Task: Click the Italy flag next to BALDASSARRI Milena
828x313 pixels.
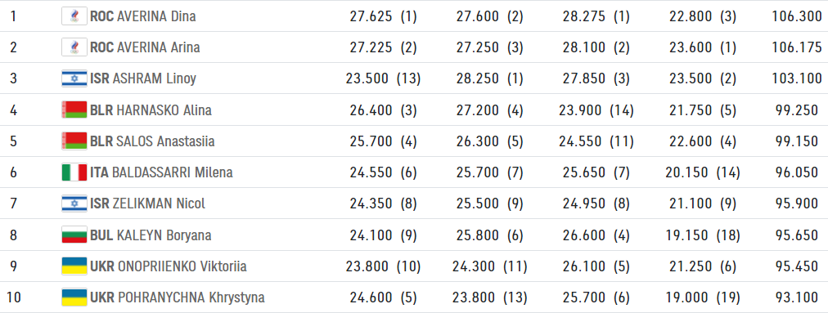Action: point(74,172)
